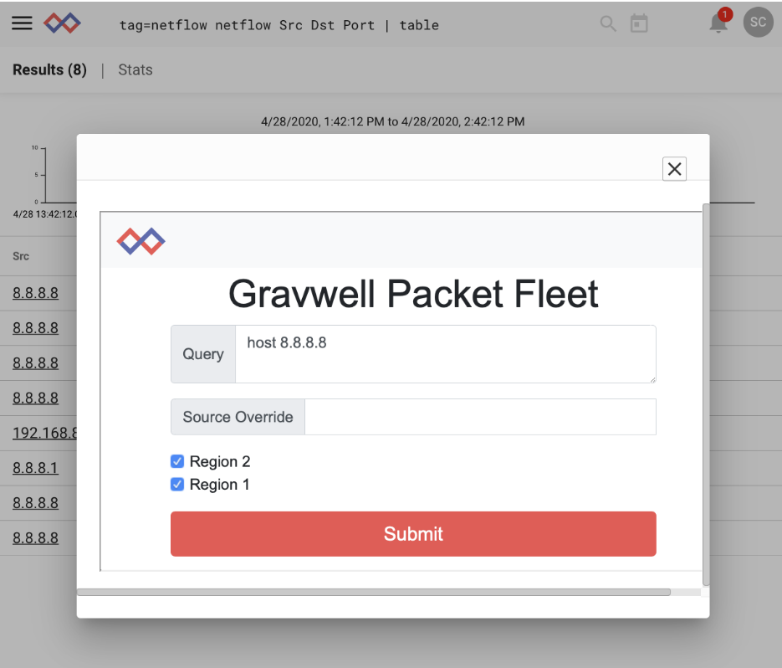Open the 8.8.8.1 source address link
Screen dimensions: 782x668
(x=35, y=468)
